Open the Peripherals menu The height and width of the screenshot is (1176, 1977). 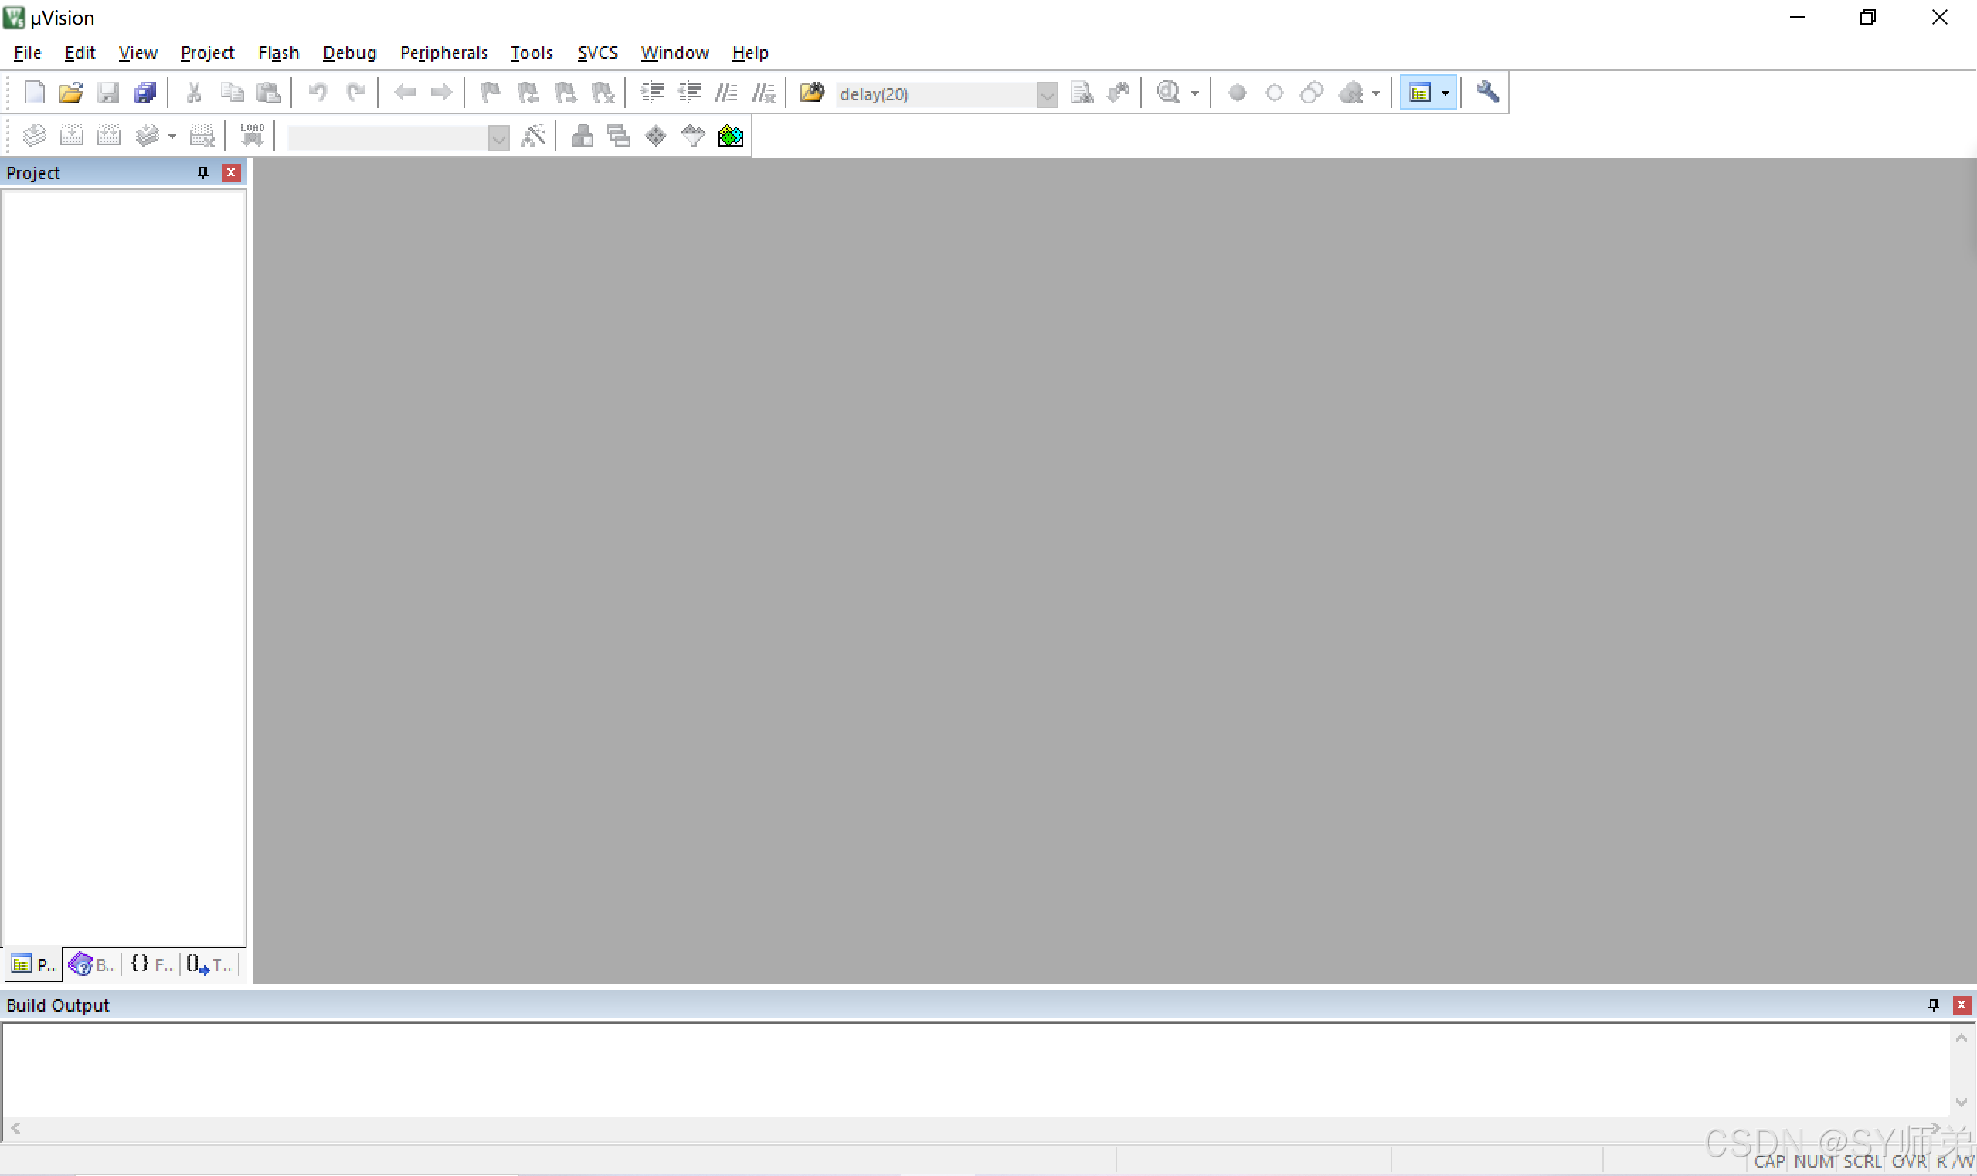tap(444, 53)
